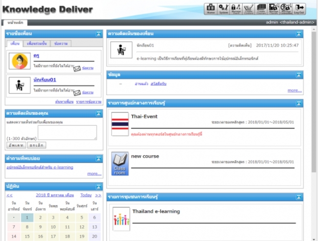Viewport: 318px width, 241px height.
Task: Select the เพื่อน tab
Action: coord(15,44)
